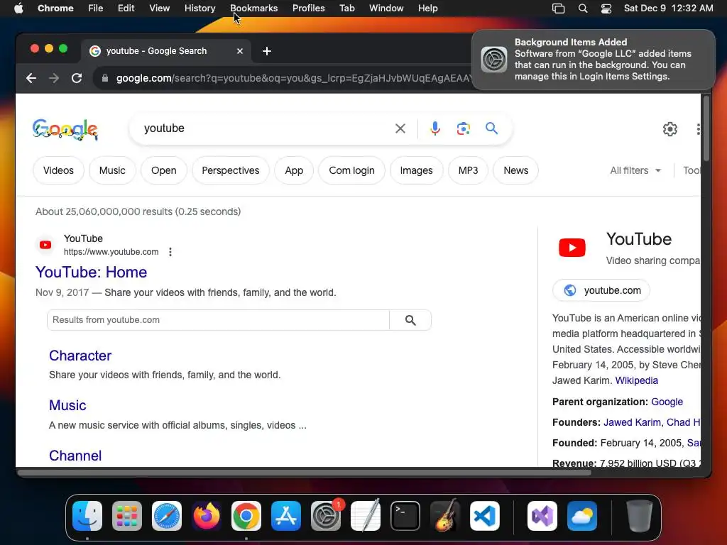Open the Character sitelink

point(80,356)
